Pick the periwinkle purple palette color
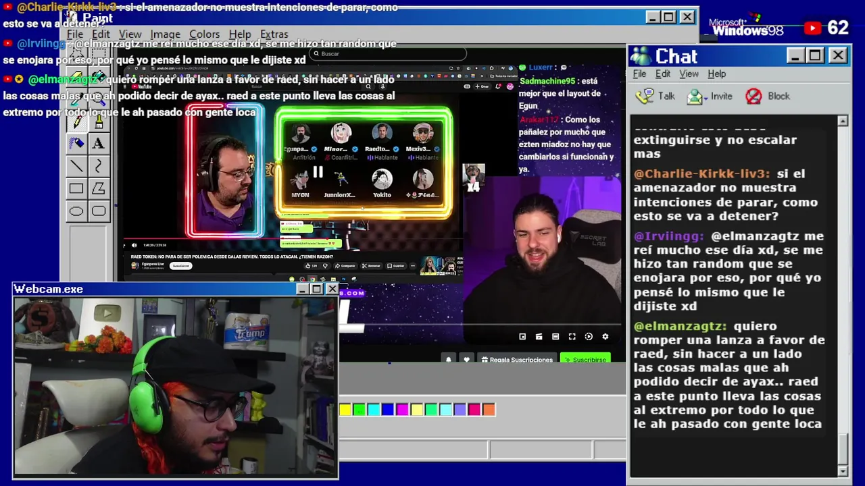 click(460, 409)
